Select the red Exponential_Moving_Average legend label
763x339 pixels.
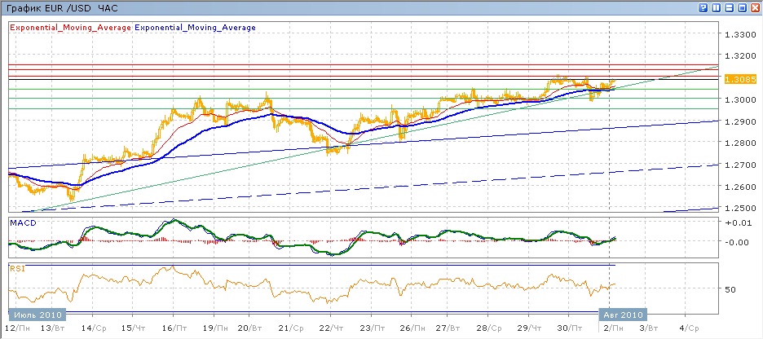point(70,27)
